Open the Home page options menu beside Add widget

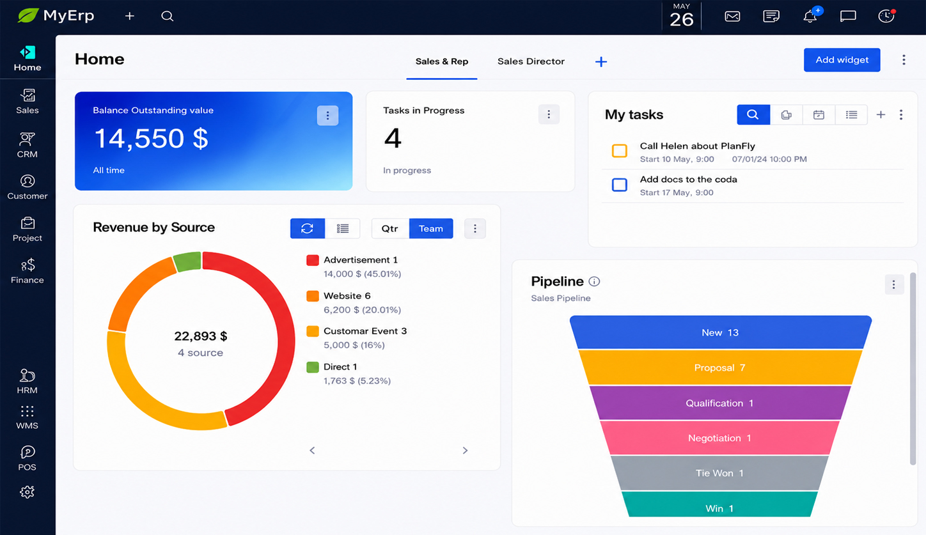pyautogui.click(x=904, y=59)
